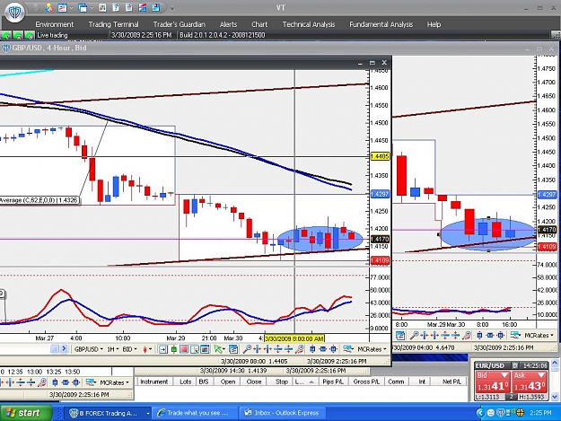Click the Bid 1.3141 sell button for EUR/USD
The width and height of the screenshot is (561, 421).
(x=492, y=382)
